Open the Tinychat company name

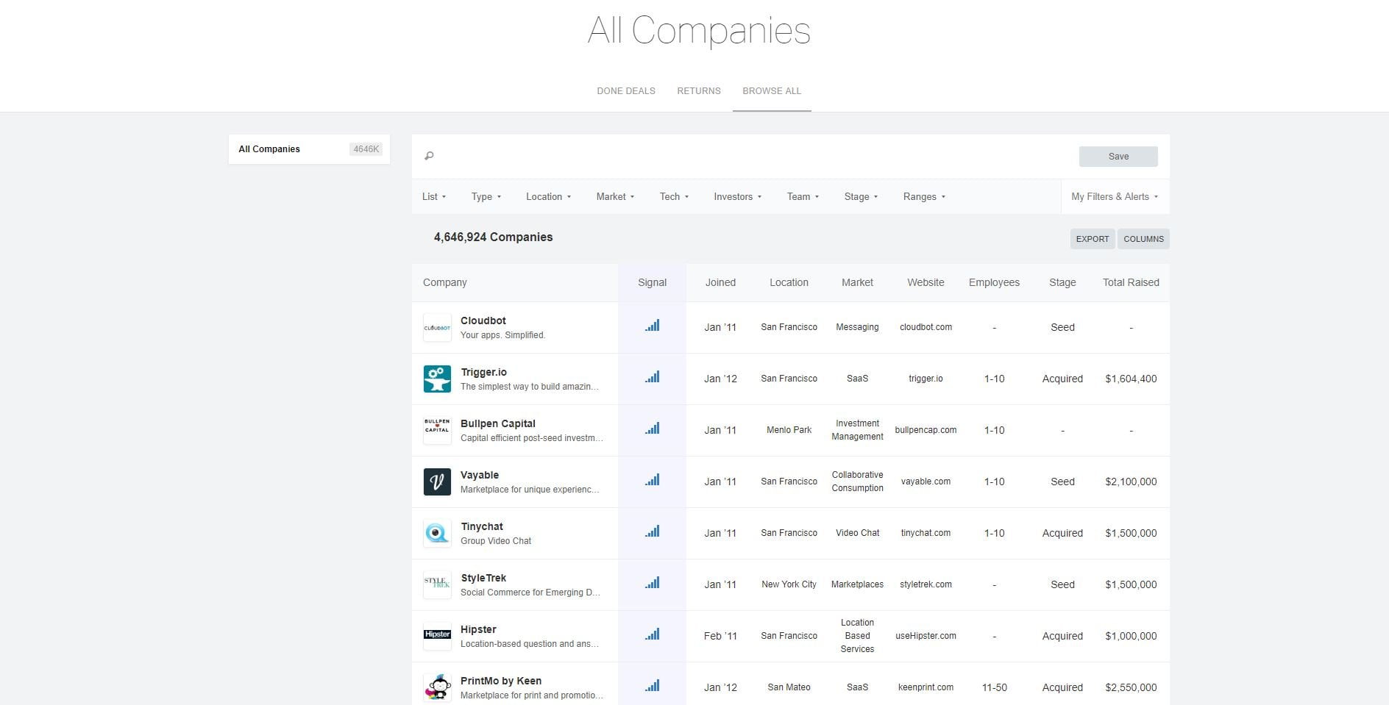coord(482,527)
